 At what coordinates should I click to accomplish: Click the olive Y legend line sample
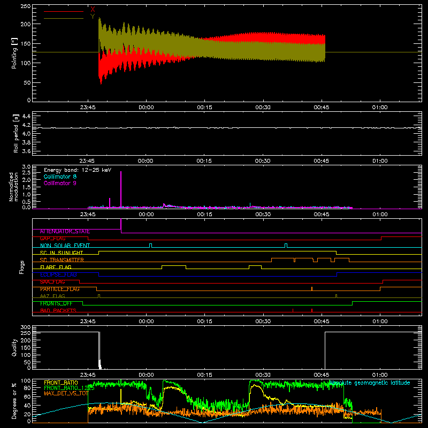coord(64,18)
